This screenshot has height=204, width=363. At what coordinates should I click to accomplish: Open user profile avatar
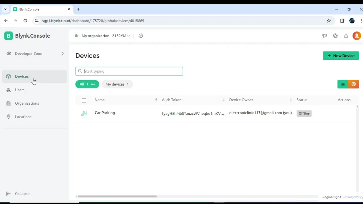pos(357,36)
